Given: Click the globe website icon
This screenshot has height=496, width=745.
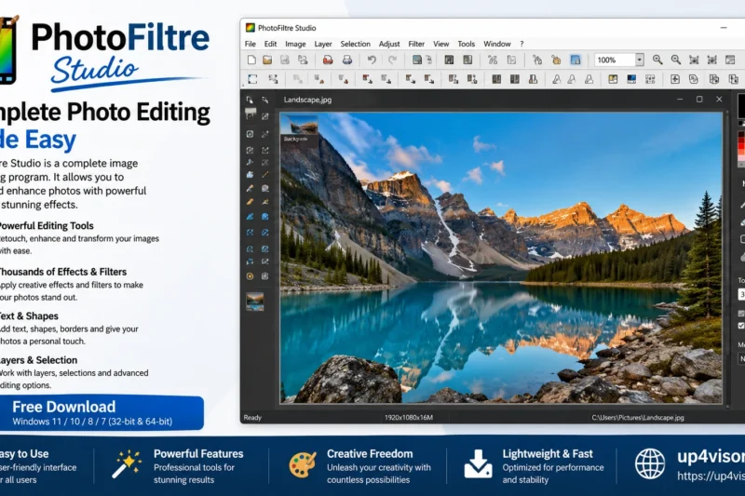Looking at the screenshot, I should pos(650,463).
